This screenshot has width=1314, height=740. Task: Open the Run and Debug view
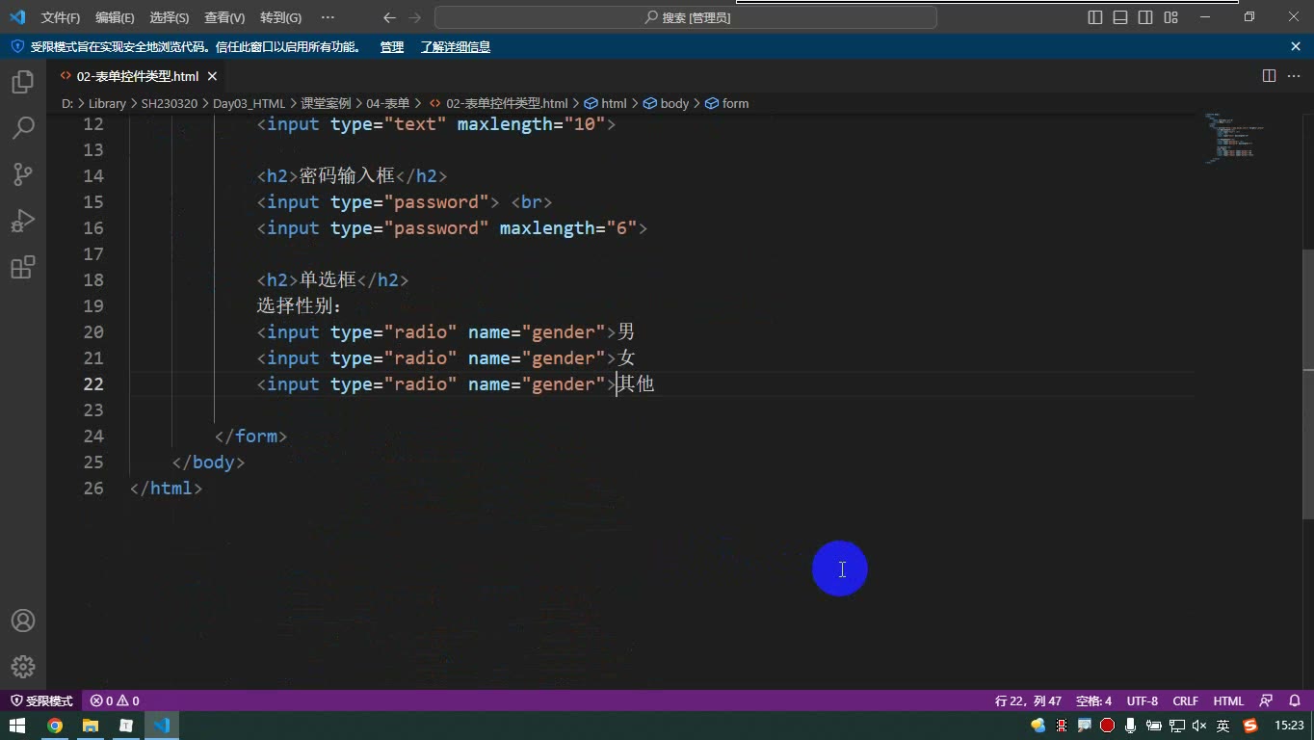pos(23,221)
